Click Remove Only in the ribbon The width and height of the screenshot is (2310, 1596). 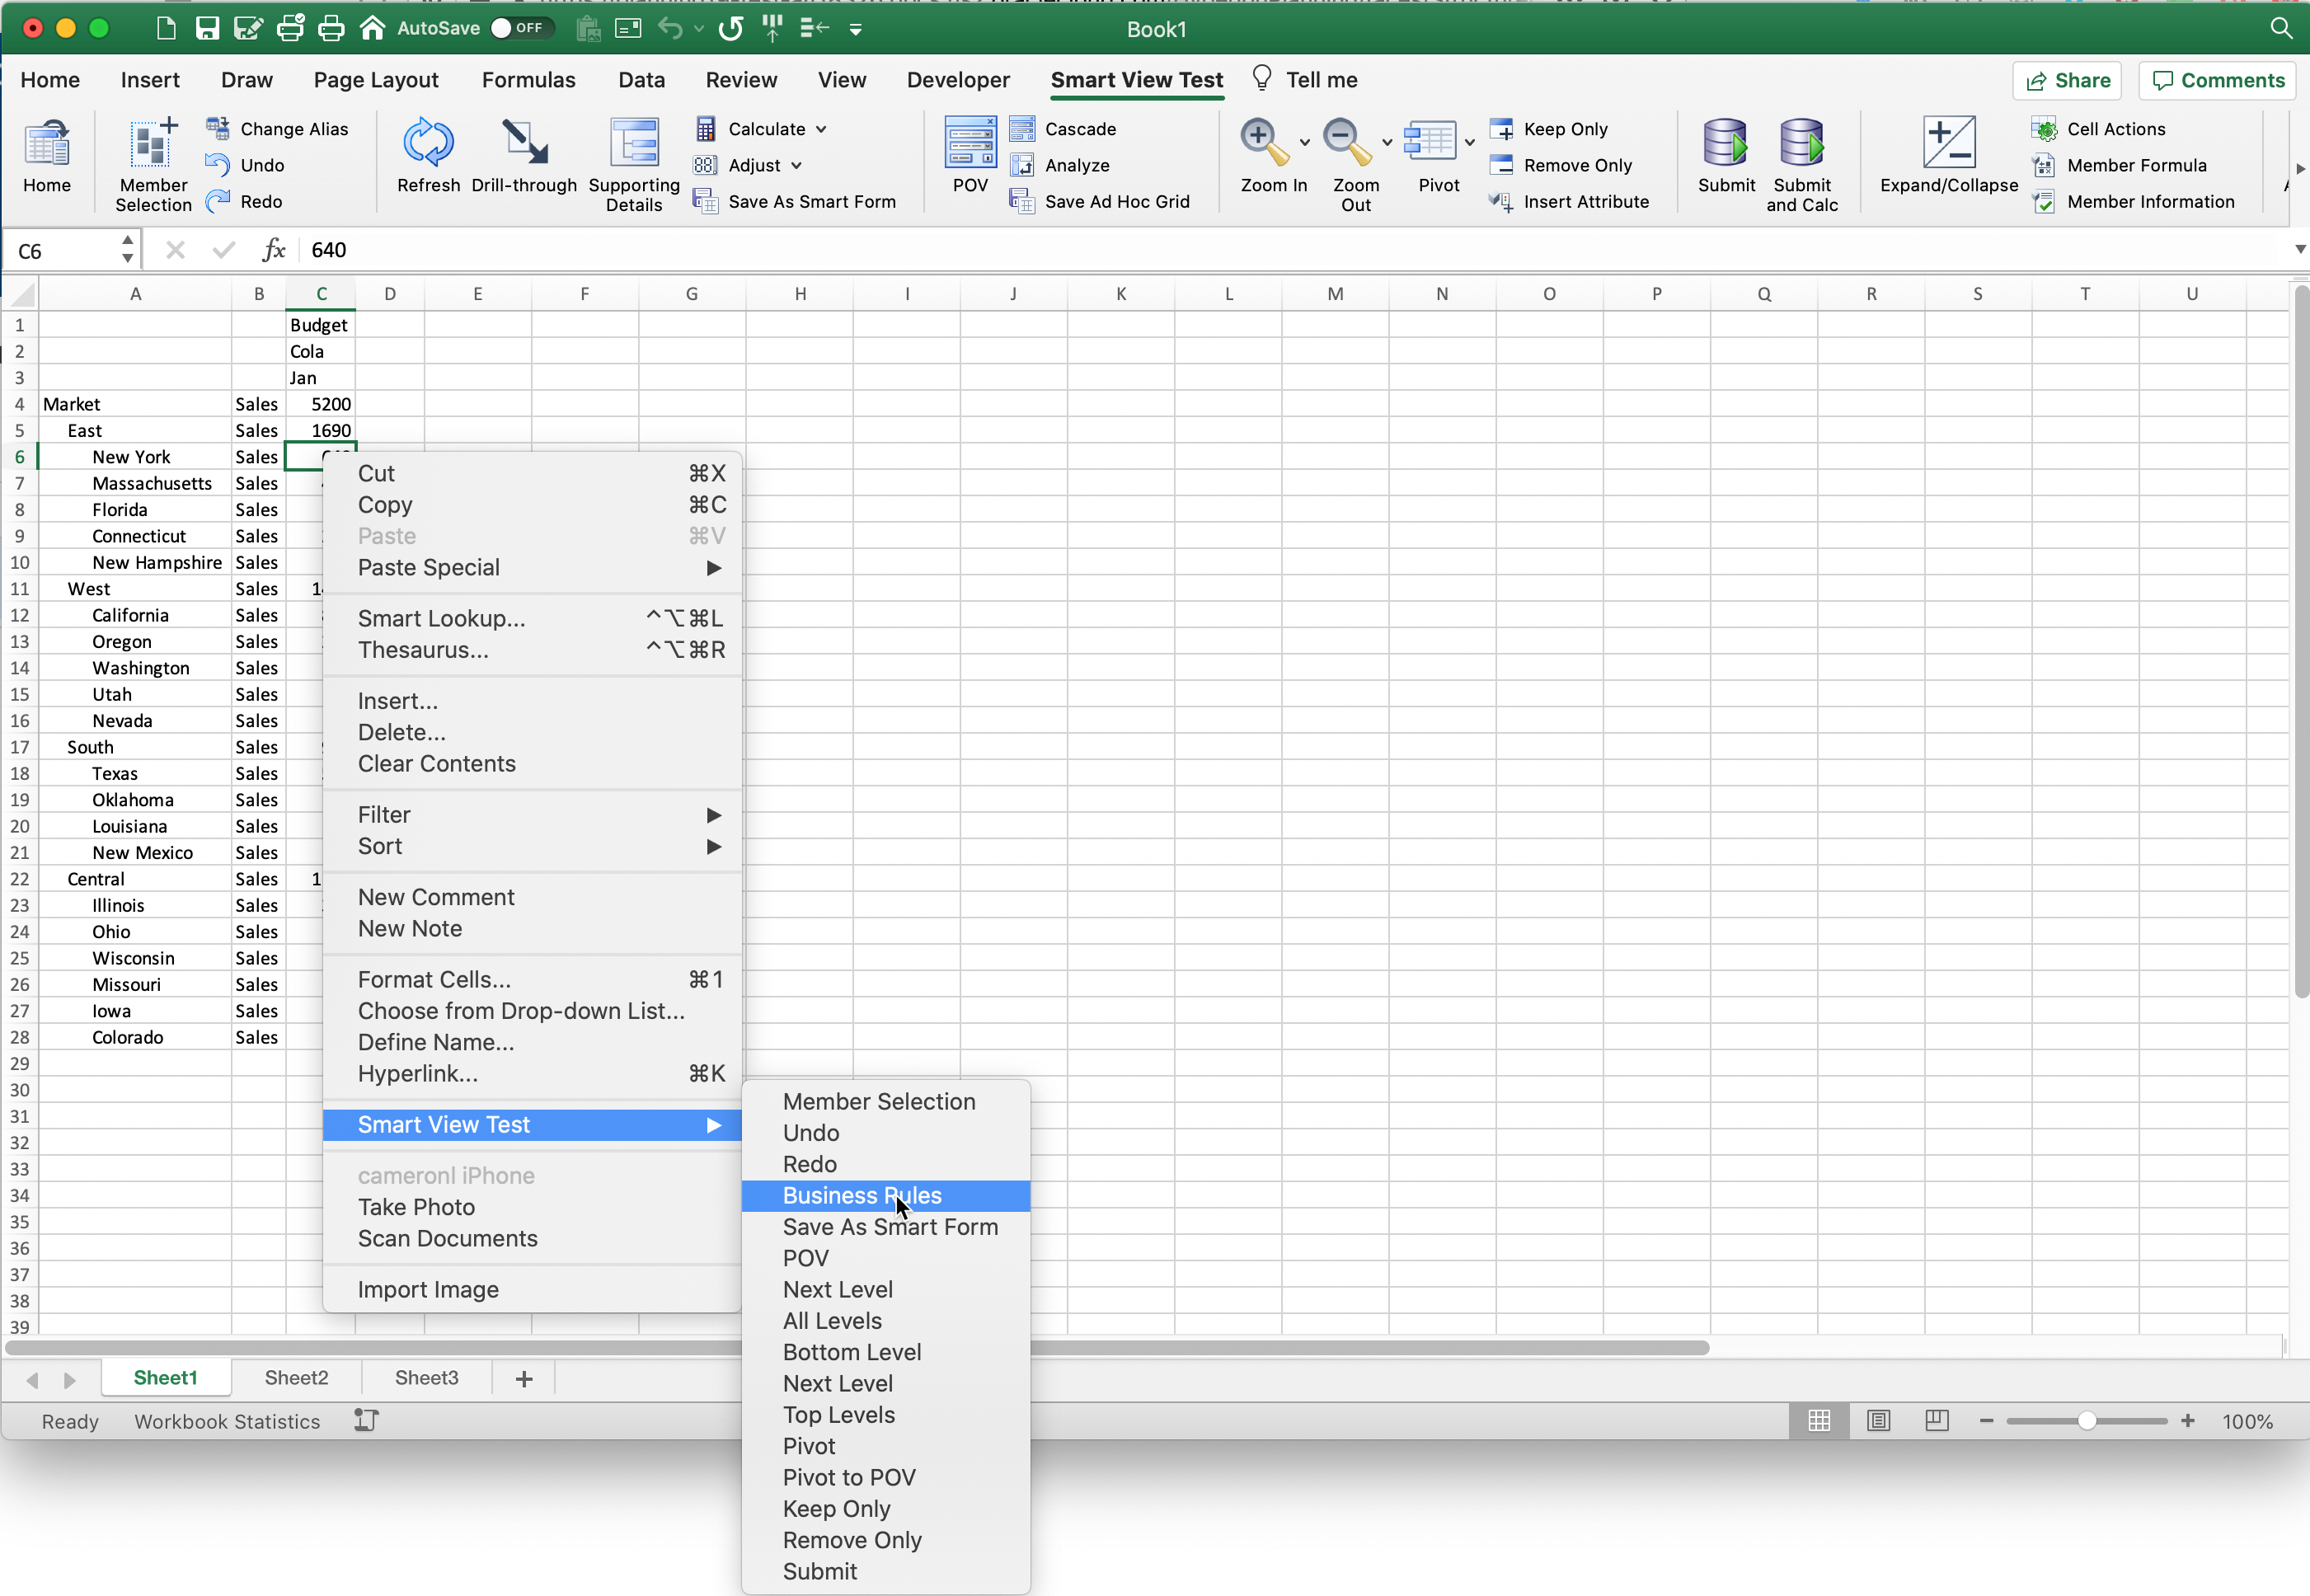click(1561, 165)
